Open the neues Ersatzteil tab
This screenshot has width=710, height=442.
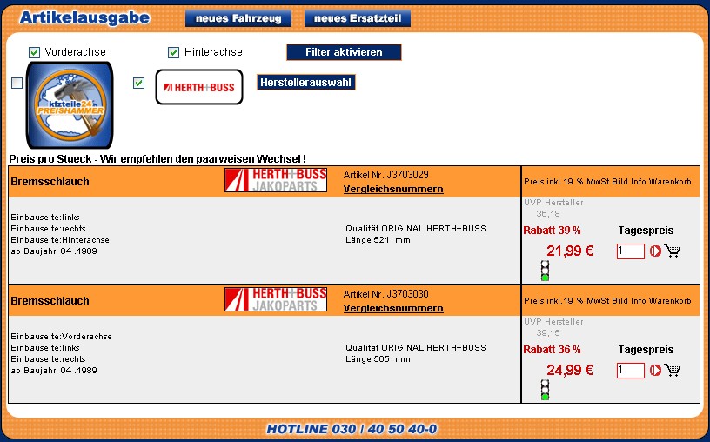(357, 18)
